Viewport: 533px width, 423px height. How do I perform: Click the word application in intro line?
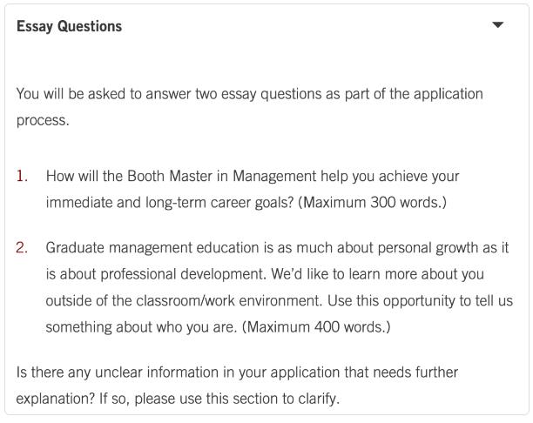pyautogui.click(x=449, y=94)
